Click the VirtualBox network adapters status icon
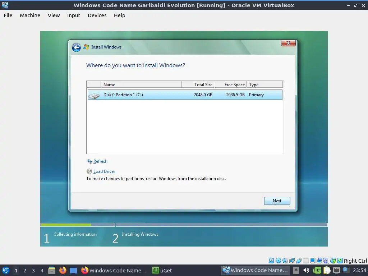This screenshot has width=368, height=276. point(292,260)
